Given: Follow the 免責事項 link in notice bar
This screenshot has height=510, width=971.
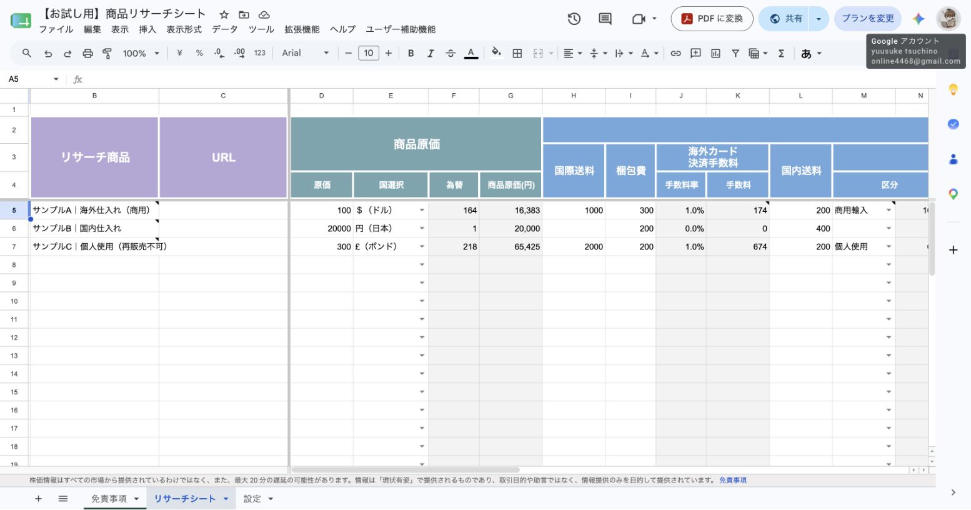Looking at the screenshot, I should click(732, 481).
